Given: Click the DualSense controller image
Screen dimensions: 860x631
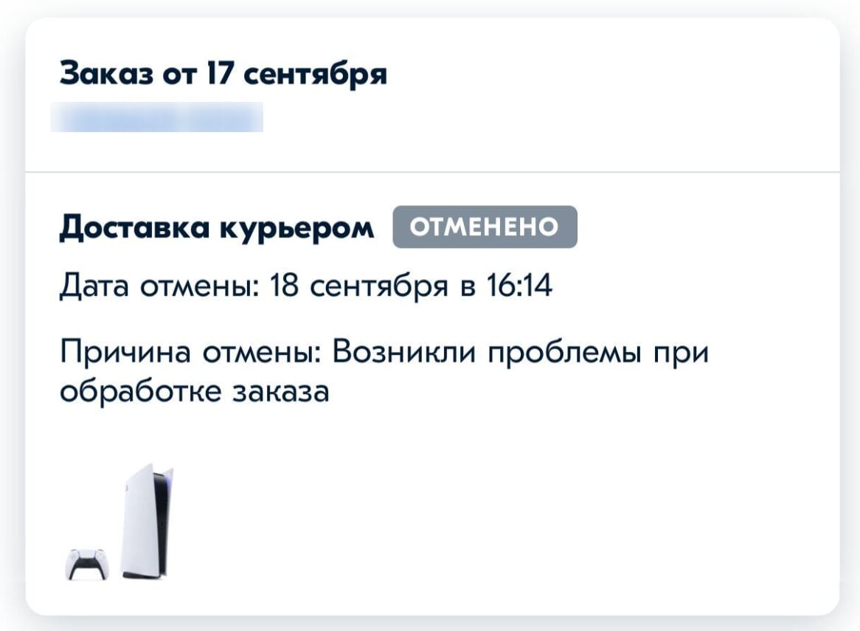Looking at the screenshot, I should 87,565.
